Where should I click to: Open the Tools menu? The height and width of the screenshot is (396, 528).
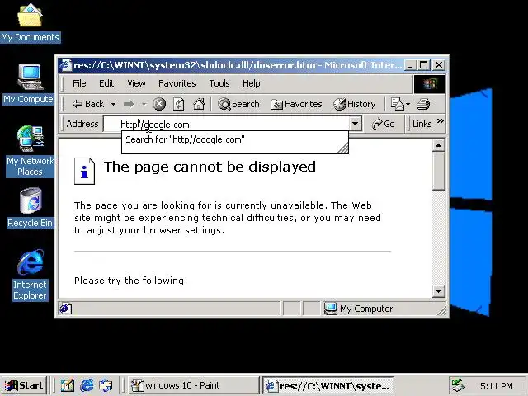click(x=219, y=83)
